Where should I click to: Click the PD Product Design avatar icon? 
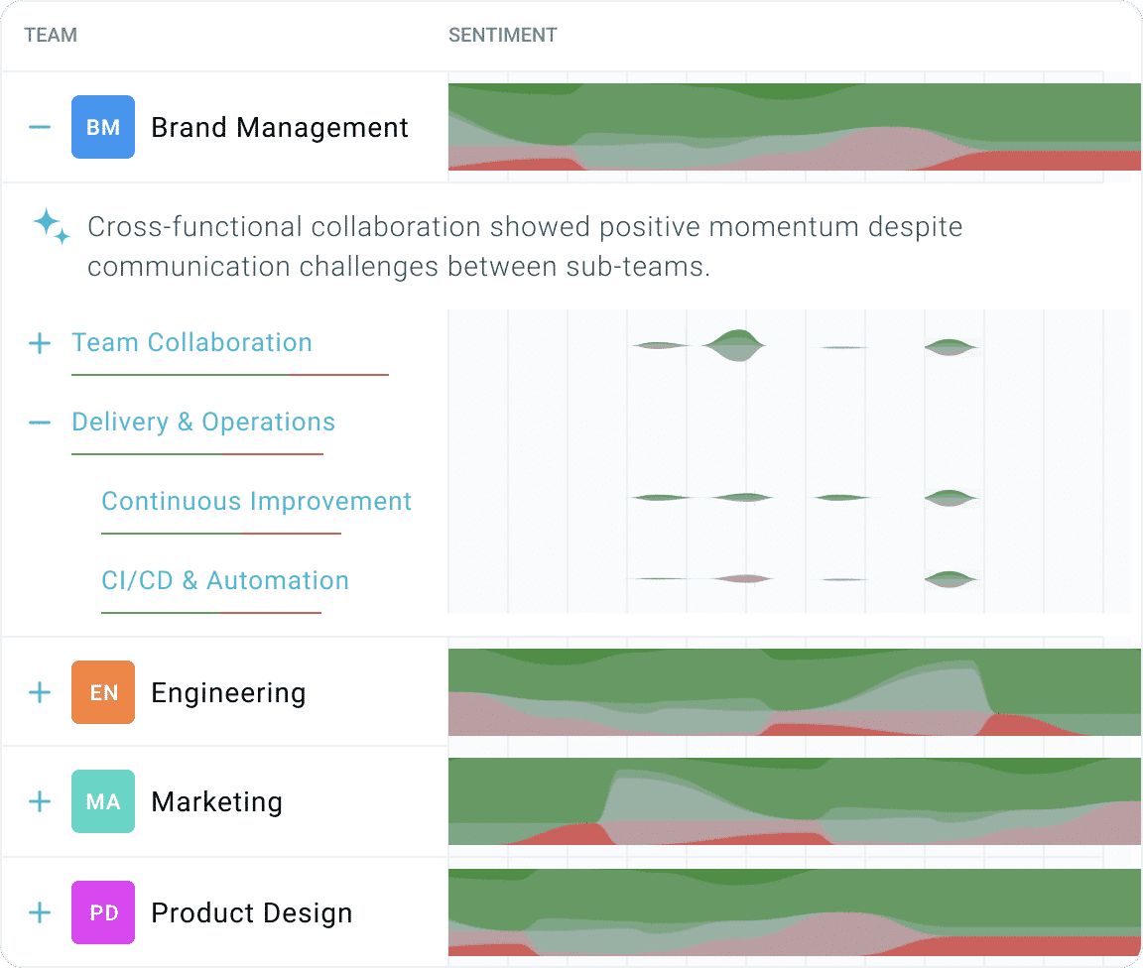click(103, 912)
